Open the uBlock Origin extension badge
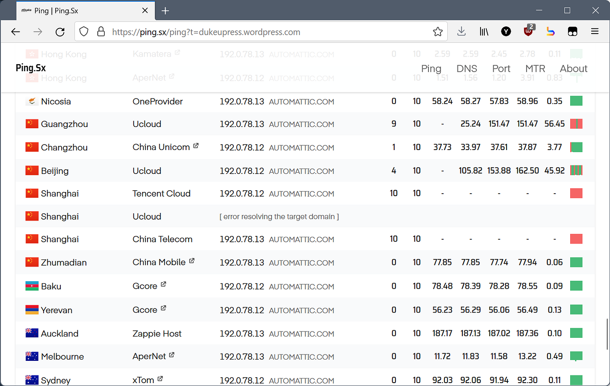The width and height of the screenshot is (610, 386). 529,31
